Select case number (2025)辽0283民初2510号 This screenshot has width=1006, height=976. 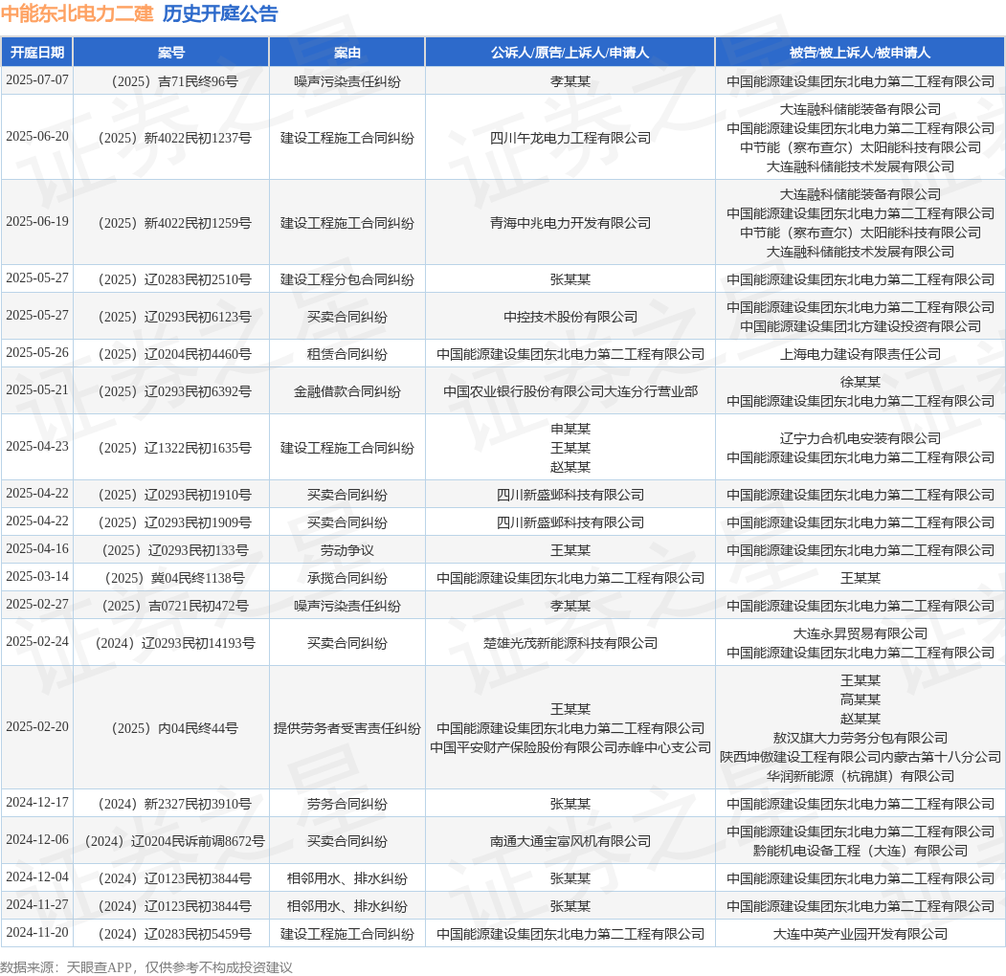171,279
